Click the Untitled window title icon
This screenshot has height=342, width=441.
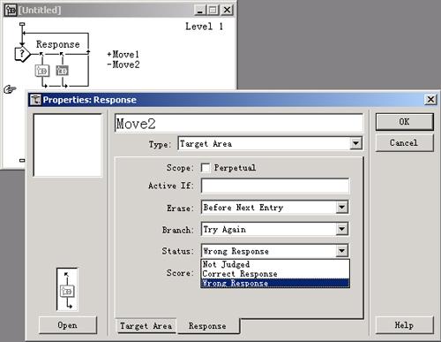[11, 10]
